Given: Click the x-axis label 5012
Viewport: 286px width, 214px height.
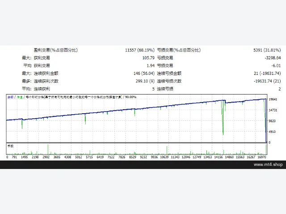Looking at the screenshot, I should coord(79,157).
